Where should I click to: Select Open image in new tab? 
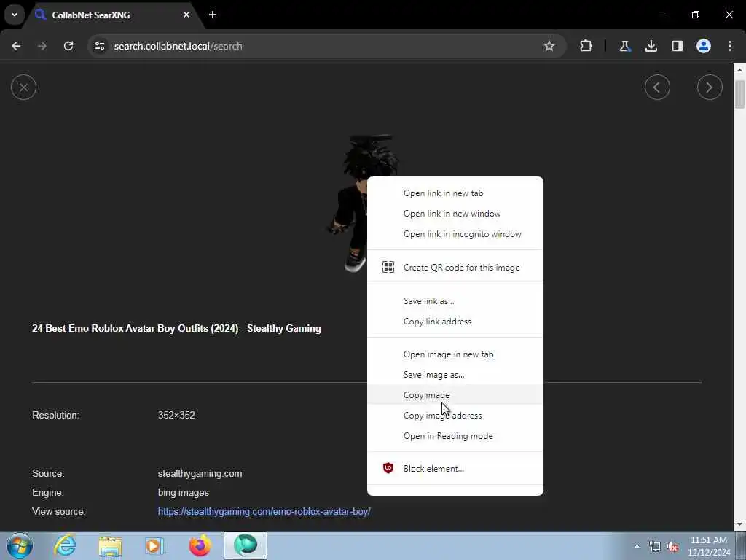[x=455, y=354]
